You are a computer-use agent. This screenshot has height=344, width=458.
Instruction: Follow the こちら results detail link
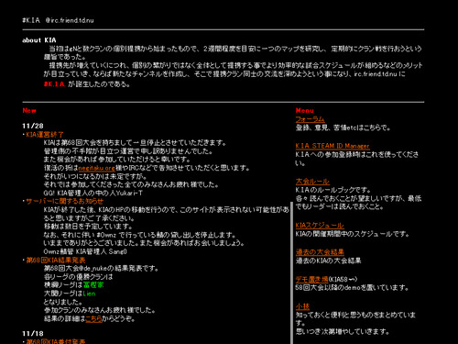coord(93,318)
